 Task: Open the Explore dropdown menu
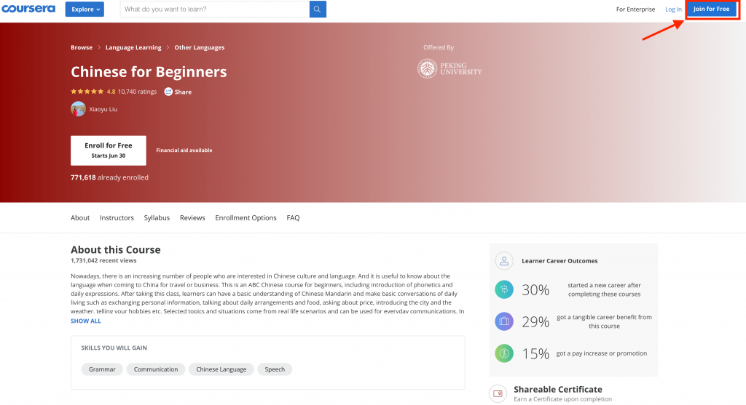pyautogui.click(x=85, y=9)
